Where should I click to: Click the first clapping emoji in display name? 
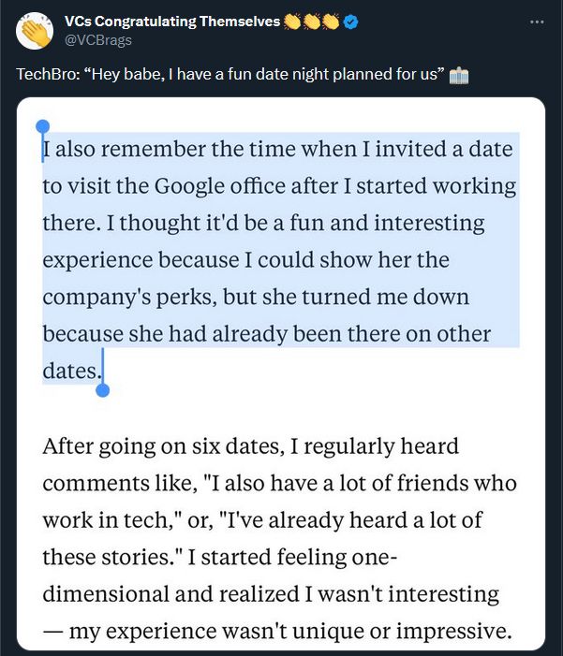[291, 22]
